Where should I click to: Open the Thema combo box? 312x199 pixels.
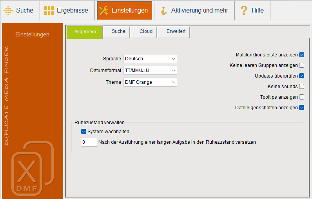(150, 82)
